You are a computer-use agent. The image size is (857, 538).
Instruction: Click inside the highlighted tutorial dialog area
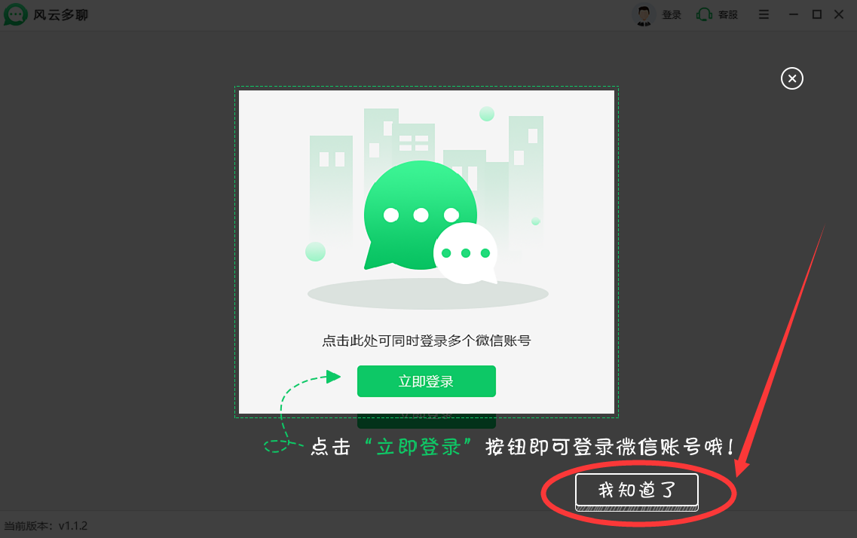[426, 252]
